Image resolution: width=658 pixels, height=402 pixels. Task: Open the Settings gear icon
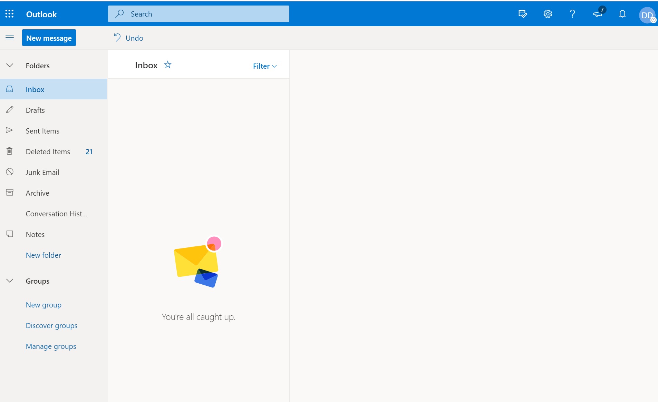point(548,14)
